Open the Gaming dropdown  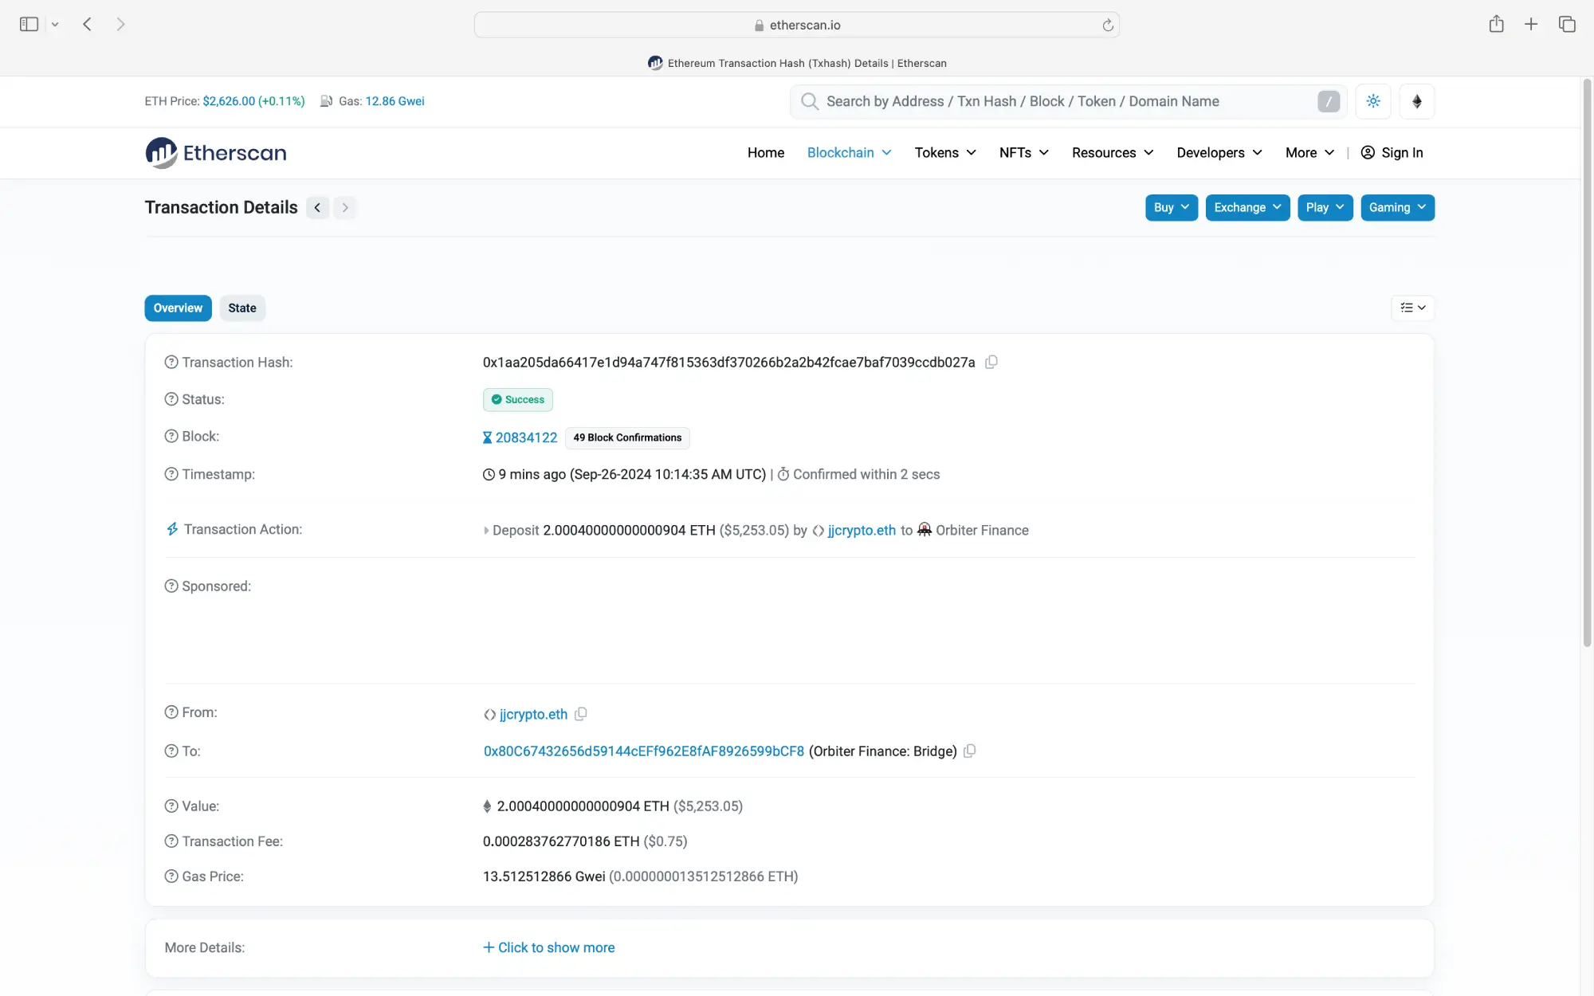click(x=1397, y=207)
